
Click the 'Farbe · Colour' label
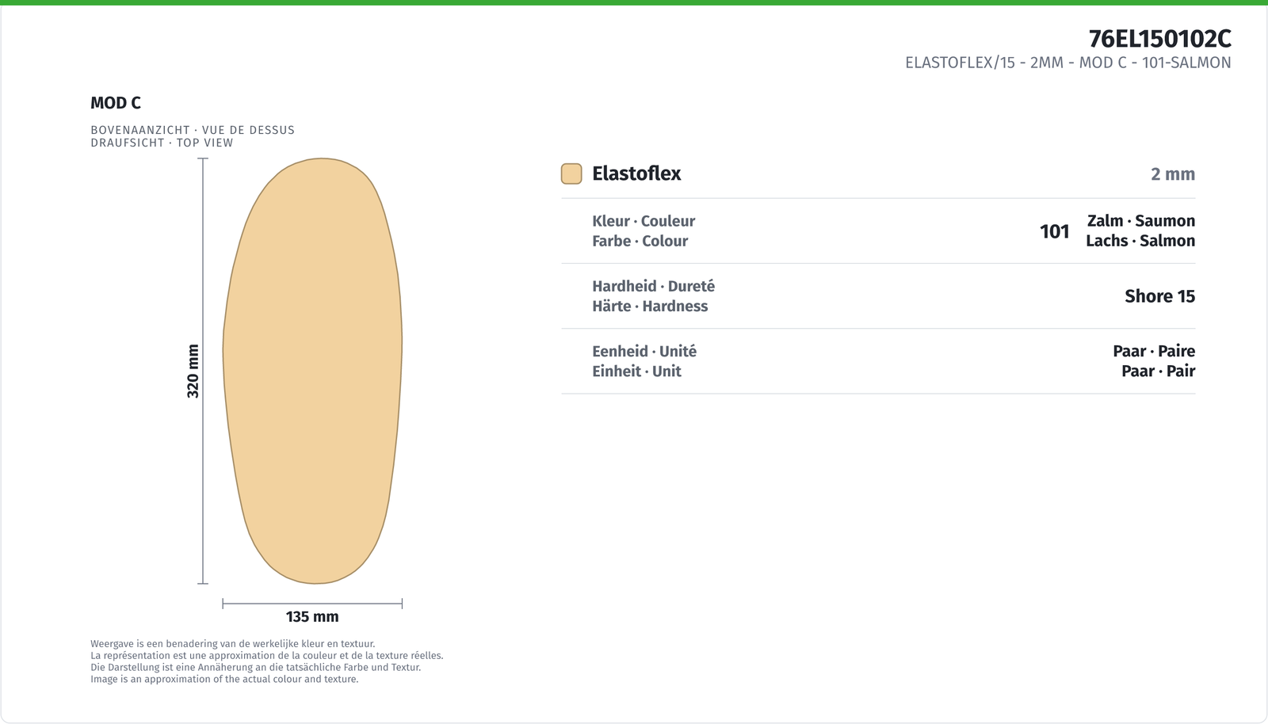640,241
